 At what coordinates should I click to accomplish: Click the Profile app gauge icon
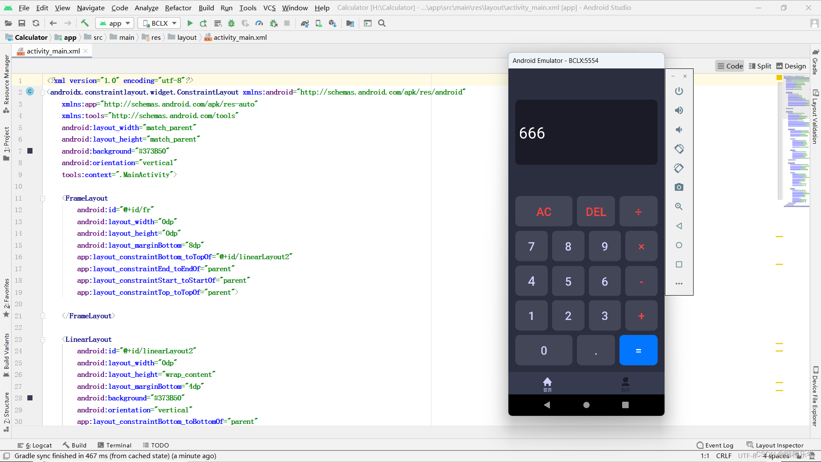[259, 24]
